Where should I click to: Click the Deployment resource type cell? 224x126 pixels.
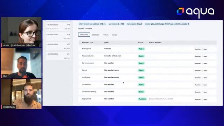(86, 99)
